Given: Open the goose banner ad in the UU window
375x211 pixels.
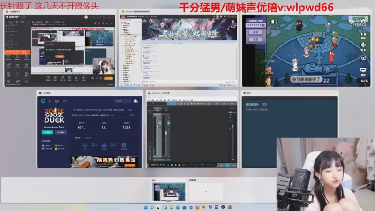Looking at the screenshot, I should [x=104, y=162].
